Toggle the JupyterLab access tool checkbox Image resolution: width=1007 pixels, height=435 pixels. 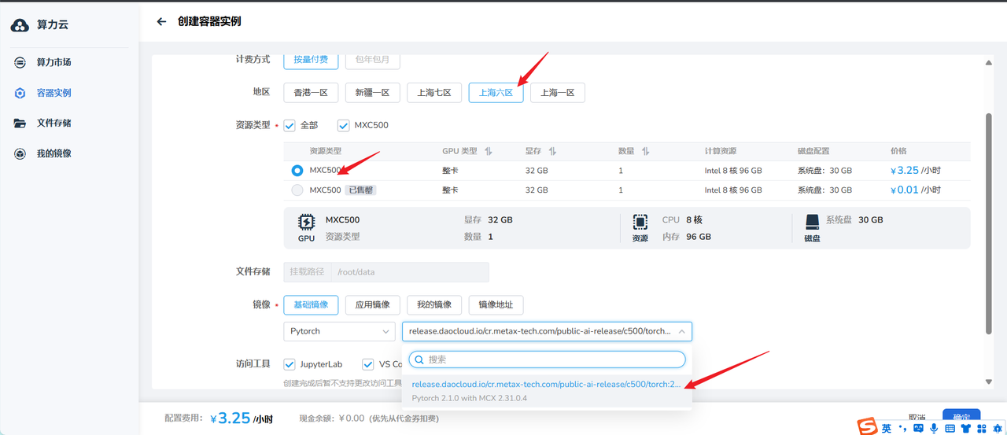[289, 364]
